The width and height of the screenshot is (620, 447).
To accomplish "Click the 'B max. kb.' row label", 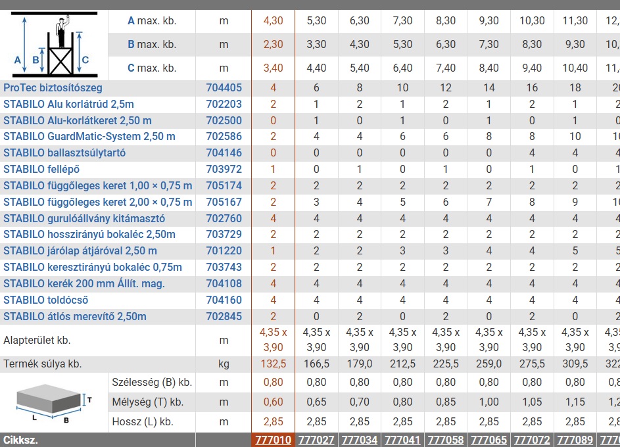I will pos(152,44).
